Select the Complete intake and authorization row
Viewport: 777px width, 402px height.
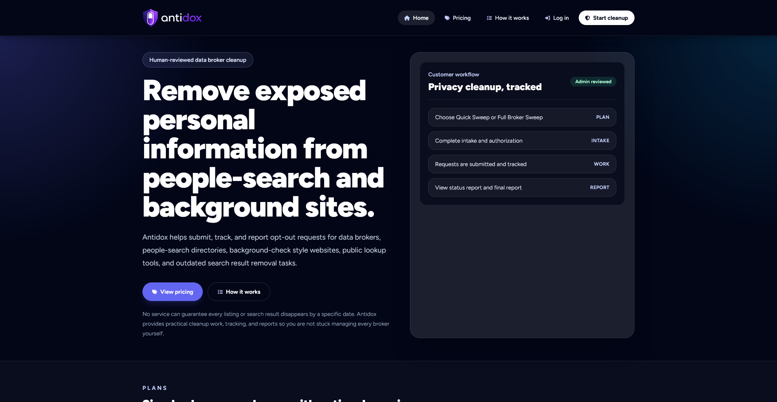click(522, 141)
